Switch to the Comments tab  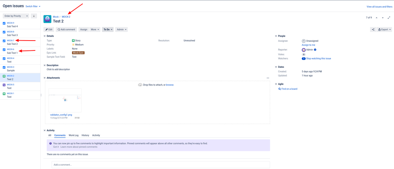click(x=60, y=136)
